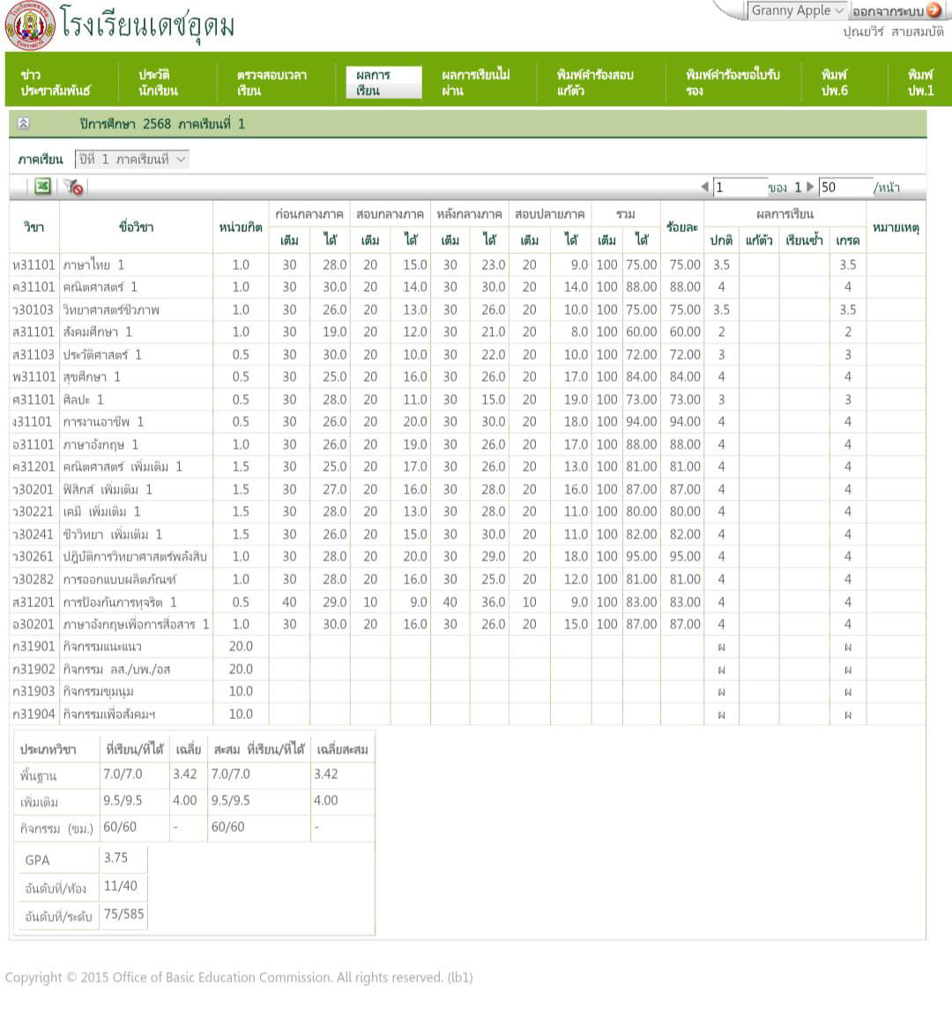
Task: Click the rows per page field
Action: (843, 187)
